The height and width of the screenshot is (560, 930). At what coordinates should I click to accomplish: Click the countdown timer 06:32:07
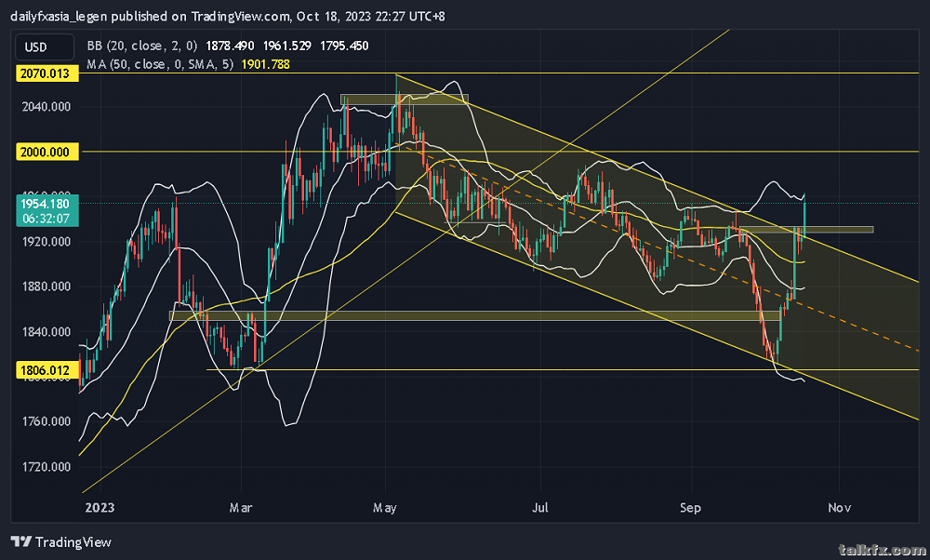pyautogui.click(x=46, y=219)
